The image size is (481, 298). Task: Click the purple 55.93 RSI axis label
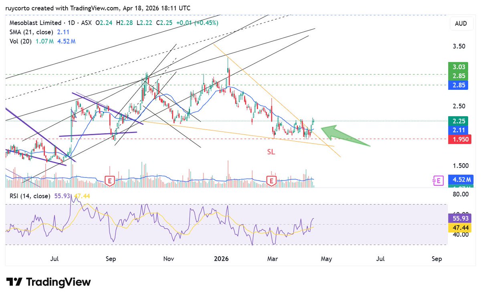click(459, 219)
